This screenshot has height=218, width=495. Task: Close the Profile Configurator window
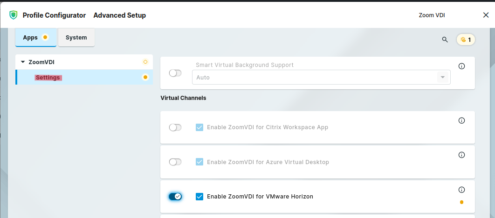(486, 15)
